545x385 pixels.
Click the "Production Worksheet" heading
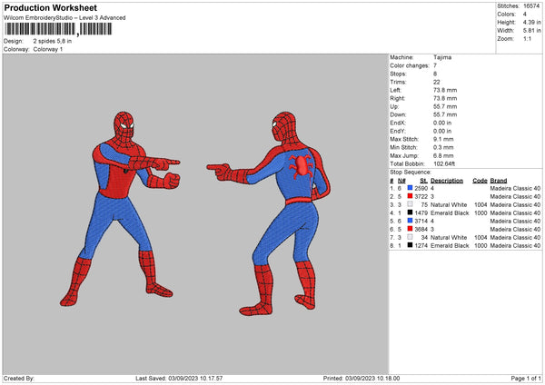point(50,7)
